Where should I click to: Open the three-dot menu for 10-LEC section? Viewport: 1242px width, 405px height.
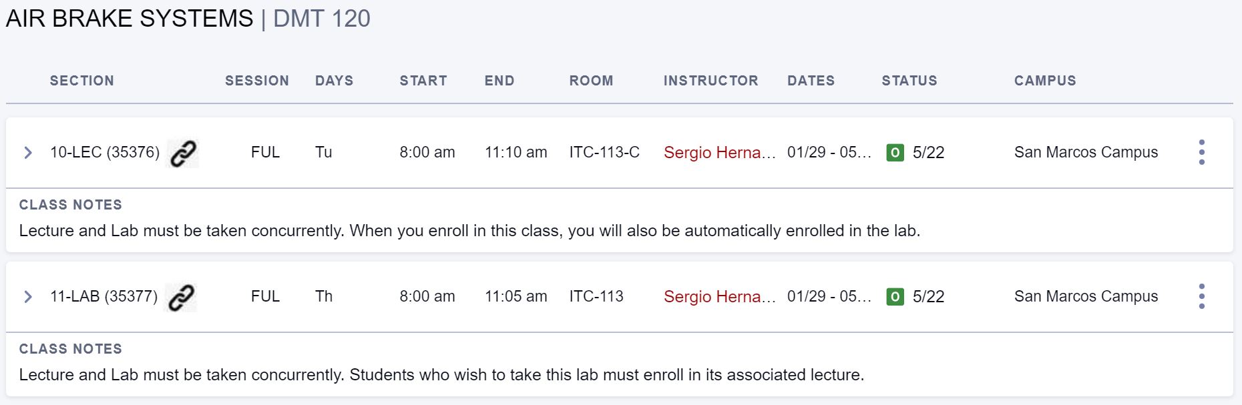coord(1201,152)
